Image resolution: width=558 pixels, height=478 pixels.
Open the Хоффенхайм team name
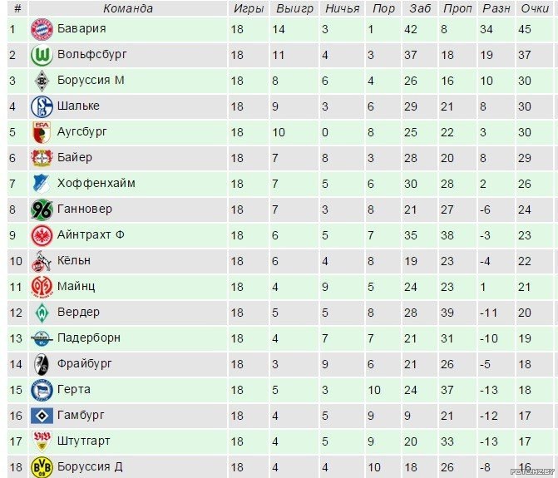coord(96,183)
